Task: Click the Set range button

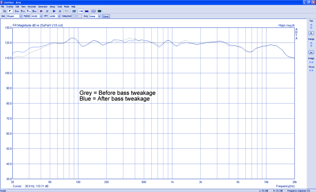Action: [311, 52]
